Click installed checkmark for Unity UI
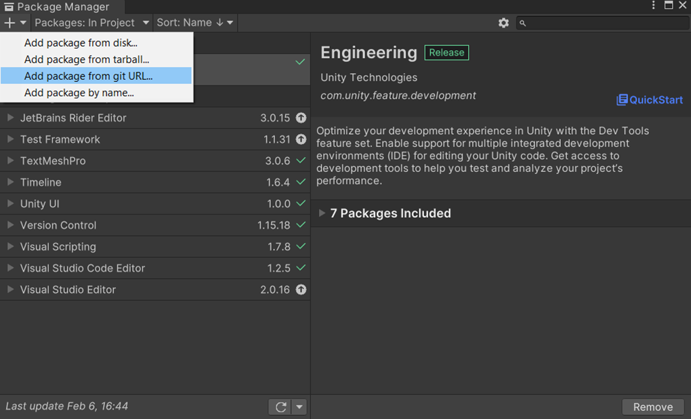The image size is (691, 419). (301, 203)
